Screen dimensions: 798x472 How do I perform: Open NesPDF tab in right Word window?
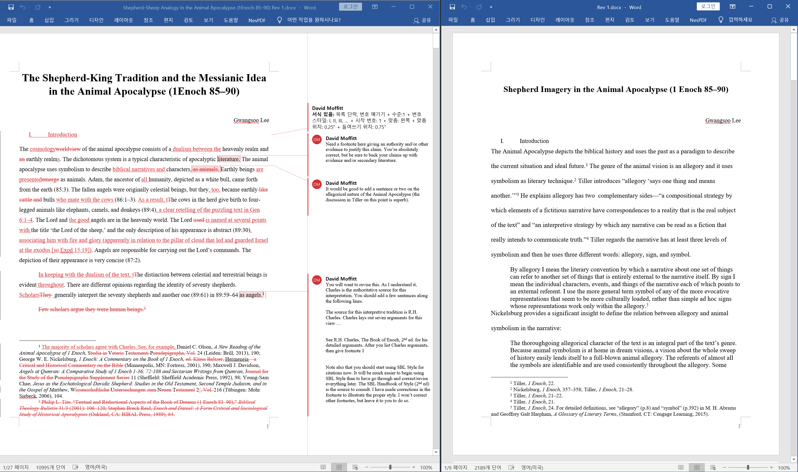point(698,20)
